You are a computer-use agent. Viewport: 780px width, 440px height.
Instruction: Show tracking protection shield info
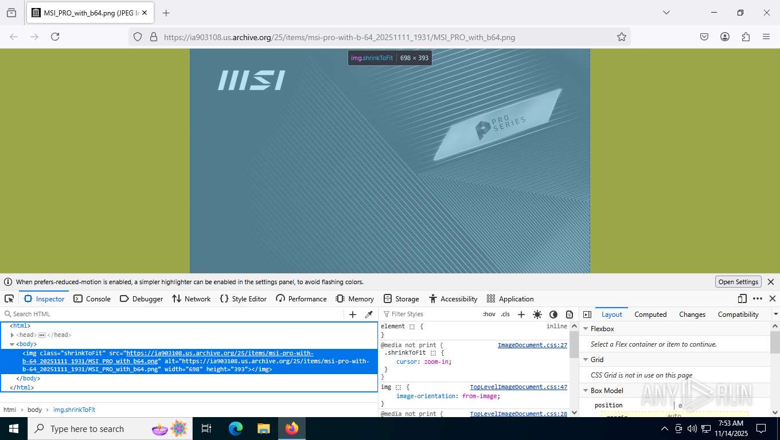pos(138,37)
